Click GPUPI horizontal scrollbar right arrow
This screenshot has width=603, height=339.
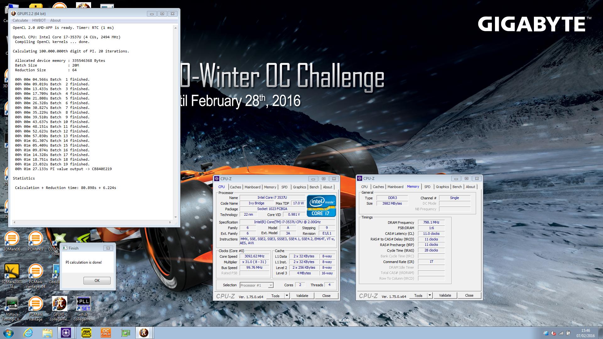click(170, 222)
